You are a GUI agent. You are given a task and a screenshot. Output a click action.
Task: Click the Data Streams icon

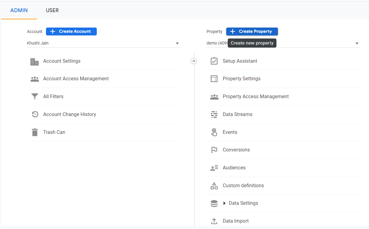point(214,114)
